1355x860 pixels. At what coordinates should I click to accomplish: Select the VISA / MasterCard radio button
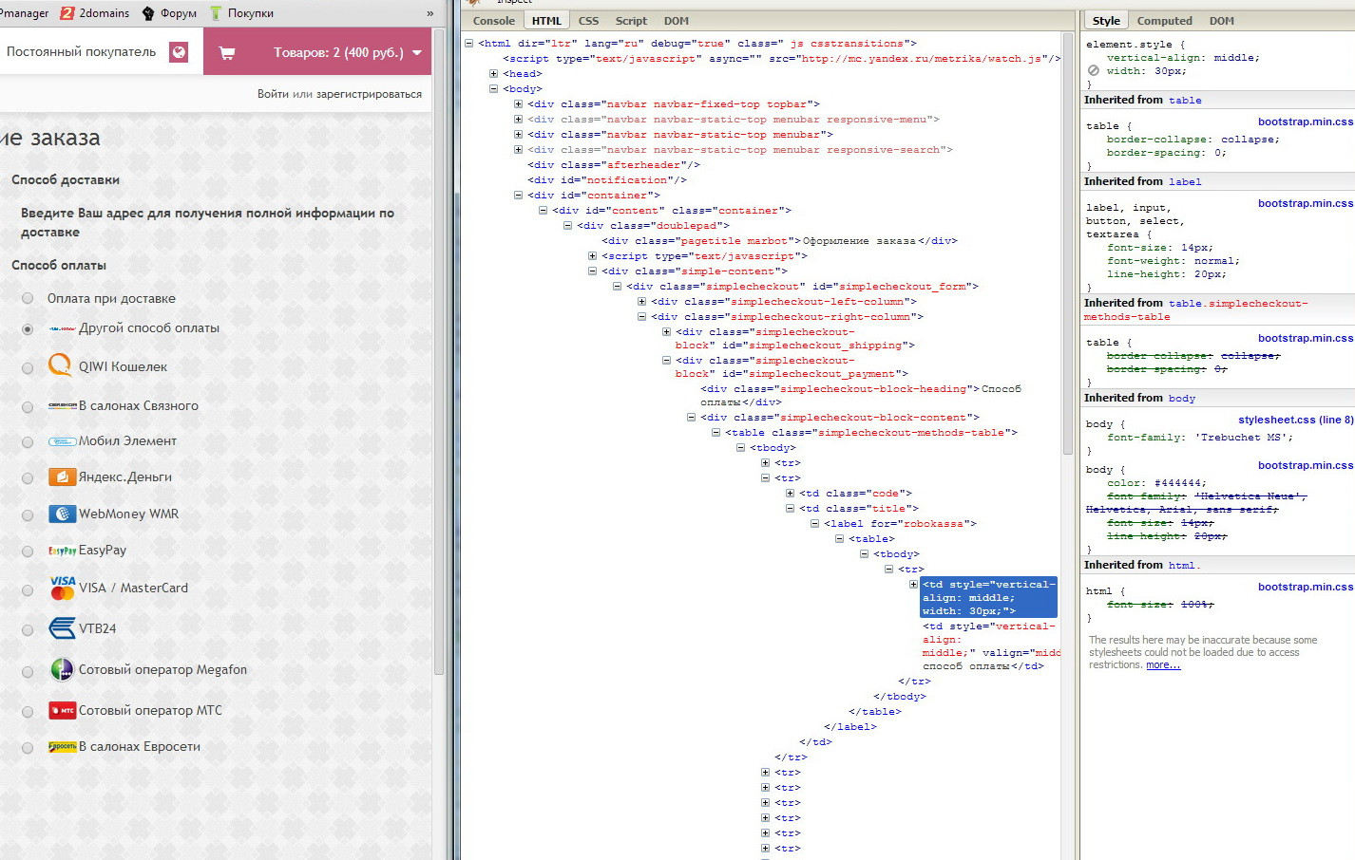(28, 590)
